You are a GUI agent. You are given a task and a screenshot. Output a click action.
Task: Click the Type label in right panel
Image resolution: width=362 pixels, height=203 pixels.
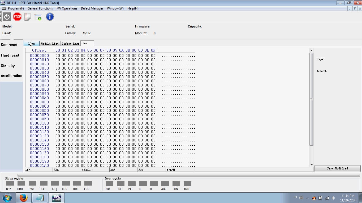tap(320, 59)
